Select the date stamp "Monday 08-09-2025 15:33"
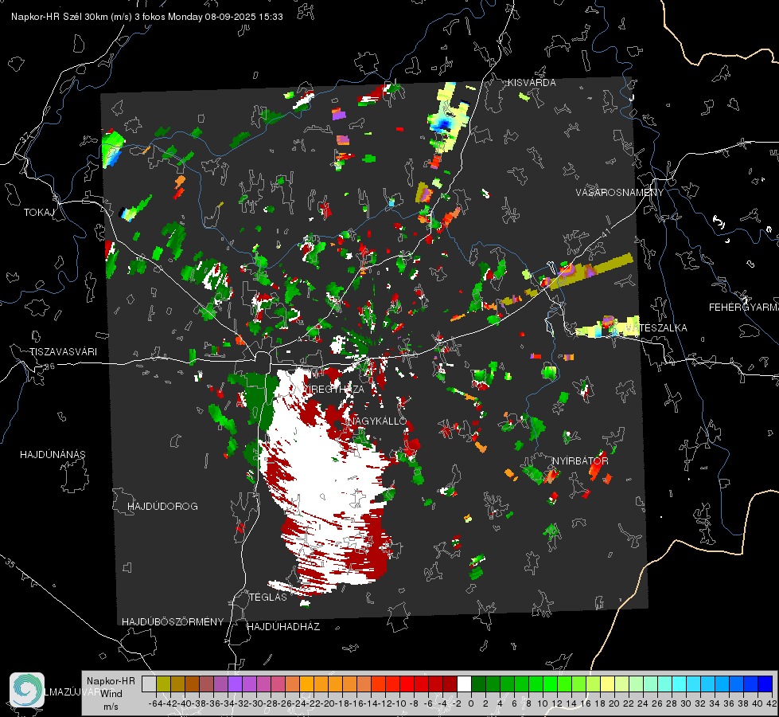The image size is (779, 717). tap(225, 17)
